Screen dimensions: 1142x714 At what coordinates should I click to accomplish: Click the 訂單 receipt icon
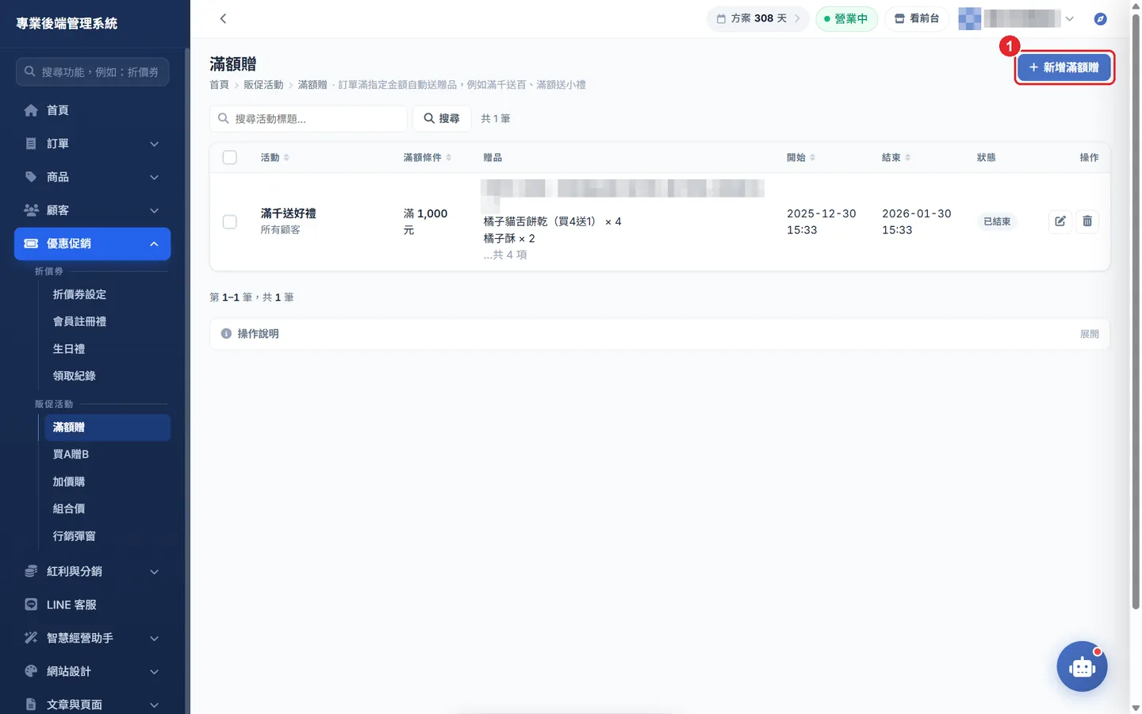click(31, 144)
